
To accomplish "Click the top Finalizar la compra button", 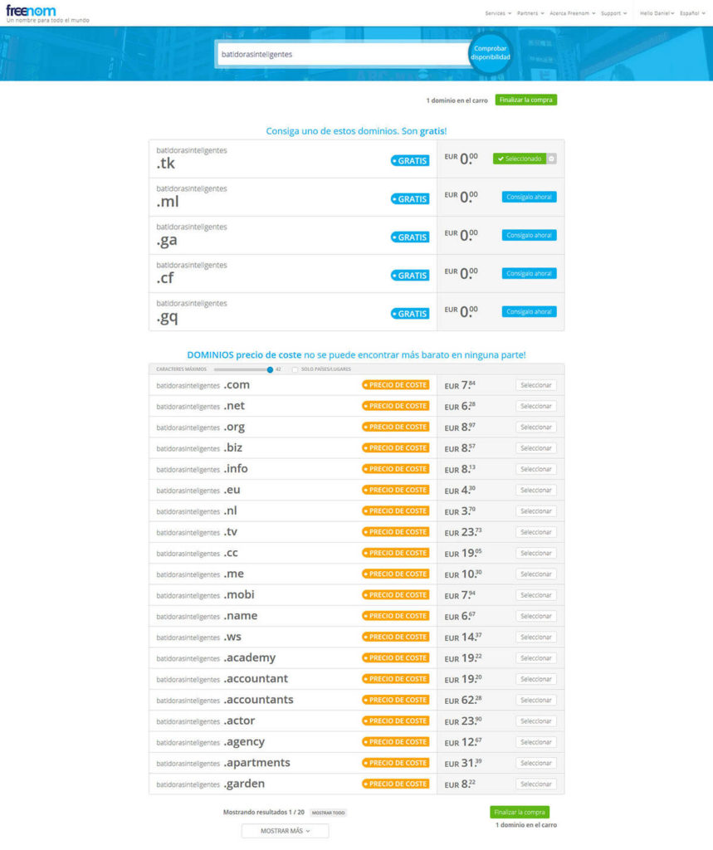I will tap(526, 100).
